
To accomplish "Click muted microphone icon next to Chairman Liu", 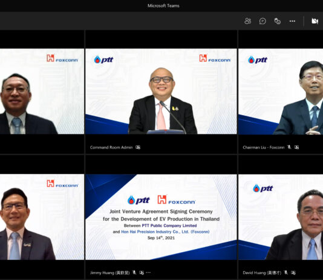I will (289, 147).
